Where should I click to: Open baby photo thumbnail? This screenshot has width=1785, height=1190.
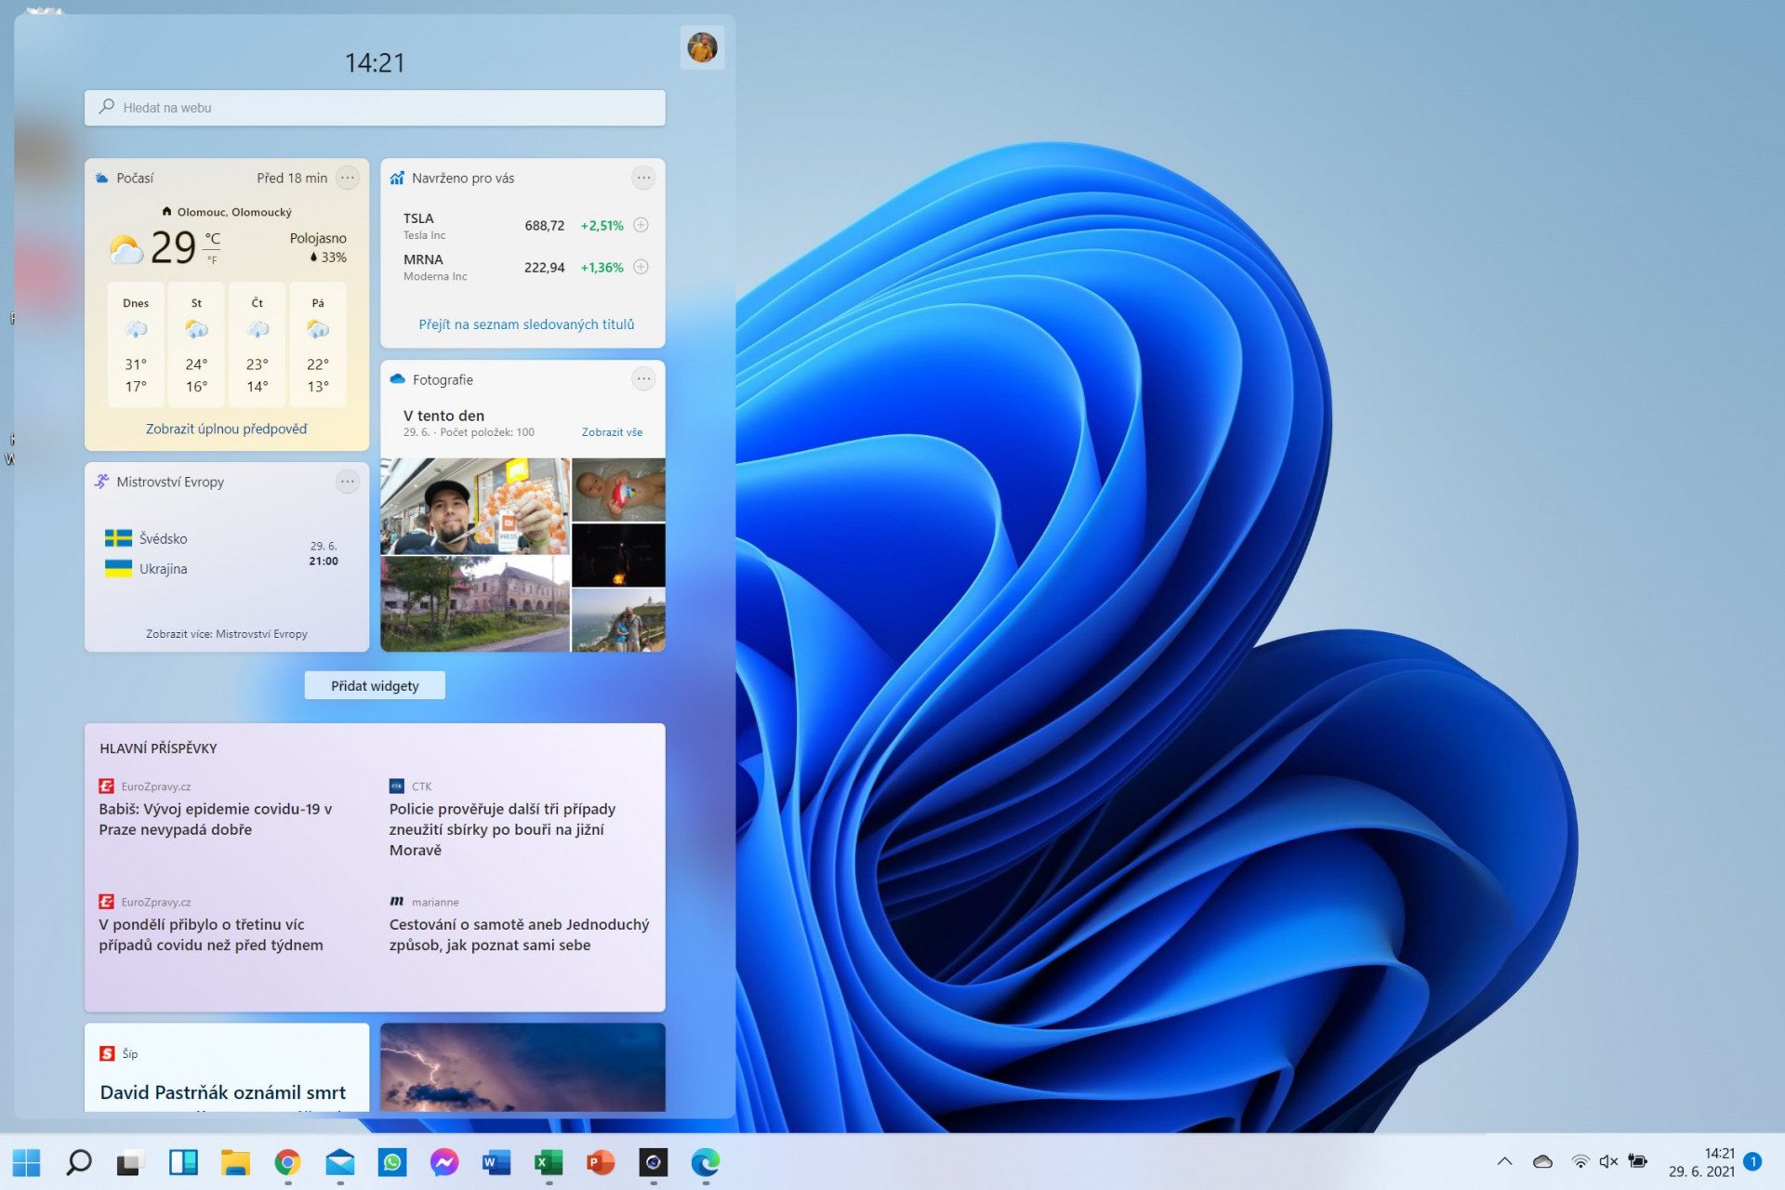pos(618,489)
